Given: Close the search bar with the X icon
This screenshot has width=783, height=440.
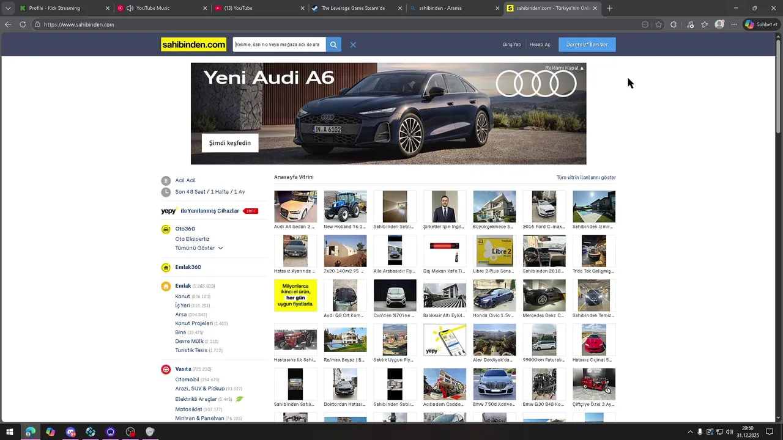Looking at the screenshot, I should click(353, 45).
